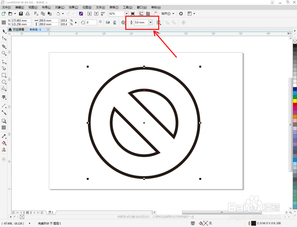Select the Text tool
The height and width of the screenshot is (227, 297).
pos(4,97)
